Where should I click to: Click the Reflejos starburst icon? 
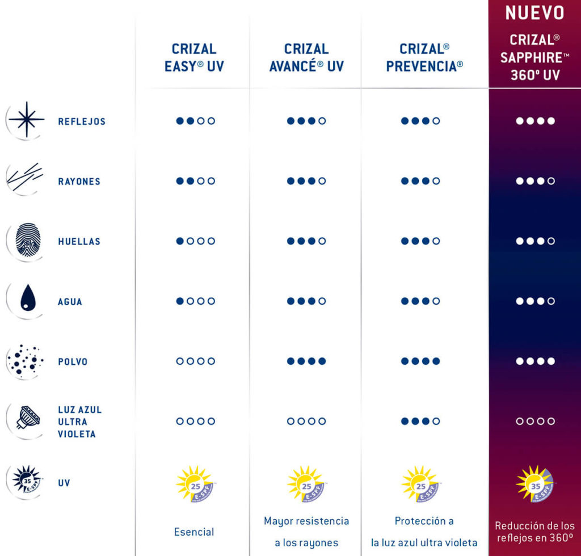26,120
